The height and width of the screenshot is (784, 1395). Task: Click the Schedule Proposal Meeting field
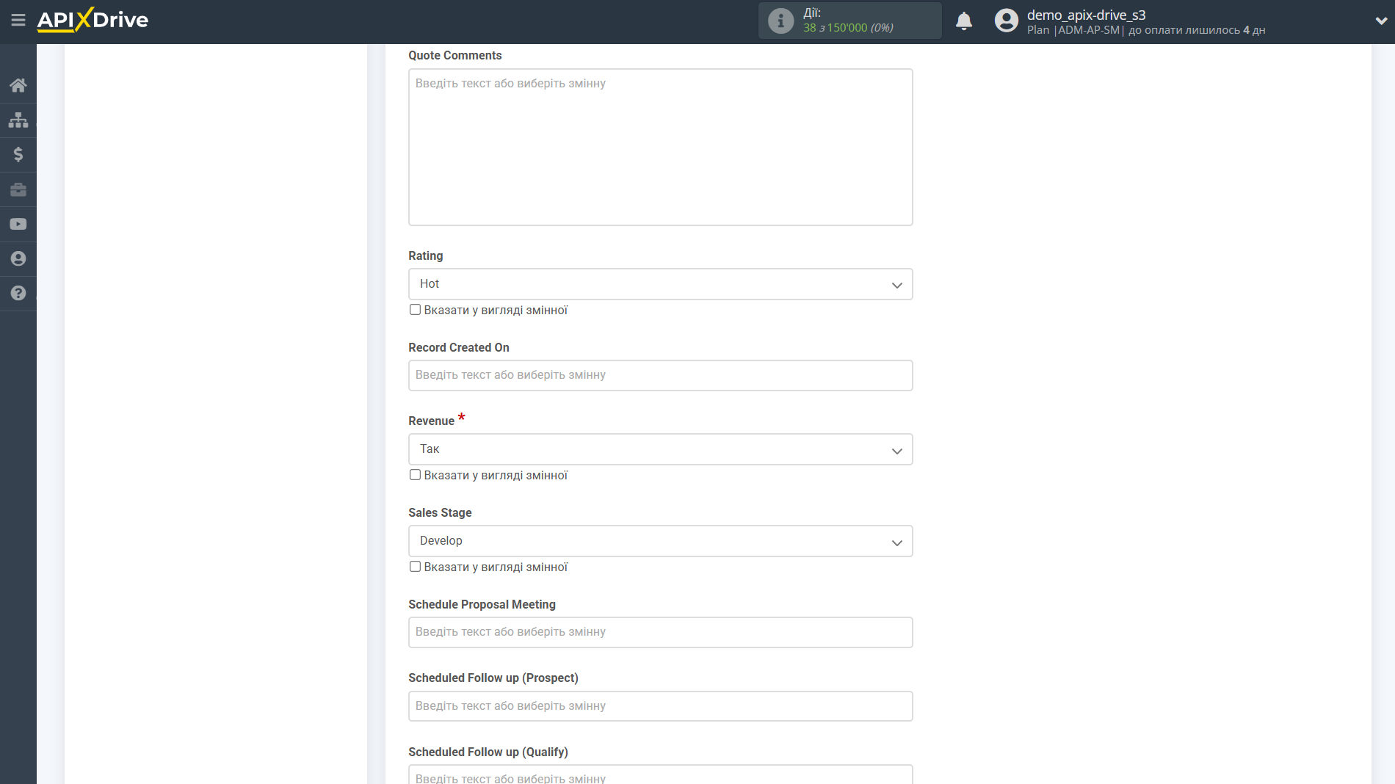pyautogui.click(x=660, y=632)
